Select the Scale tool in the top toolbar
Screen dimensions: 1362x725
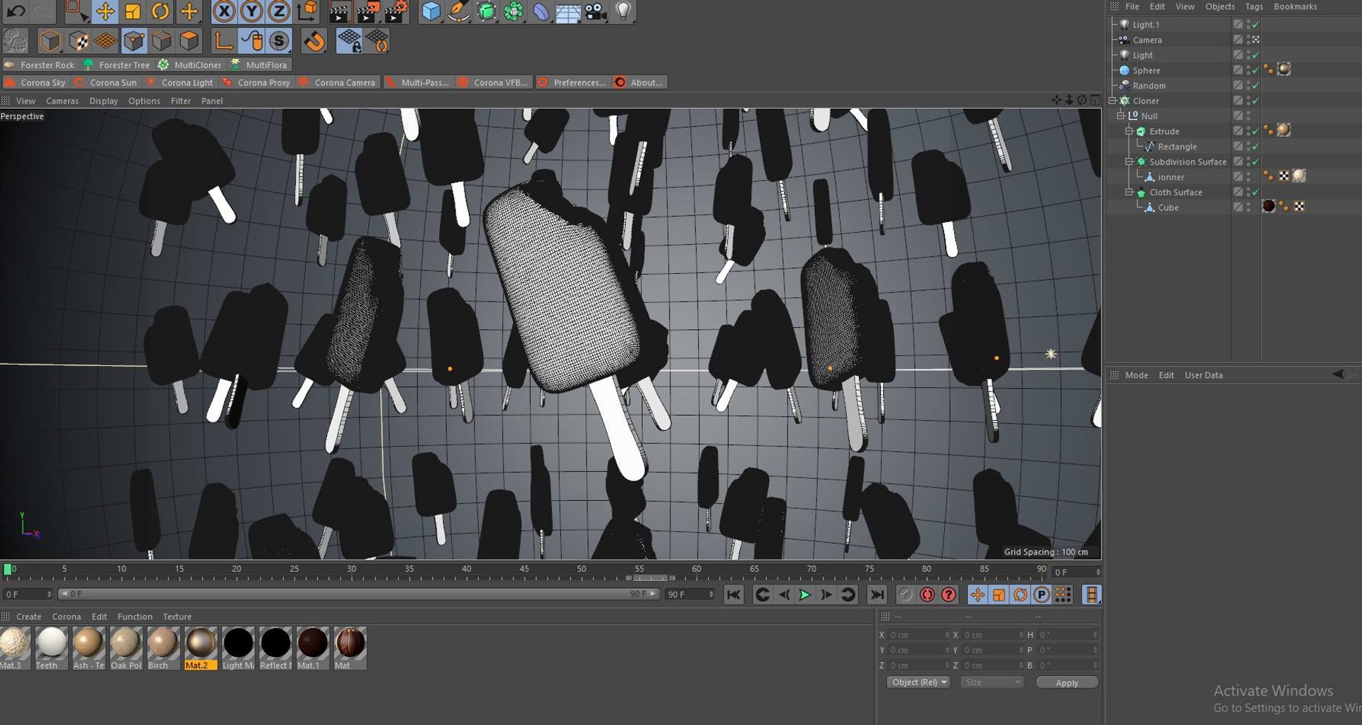(133, 11)
